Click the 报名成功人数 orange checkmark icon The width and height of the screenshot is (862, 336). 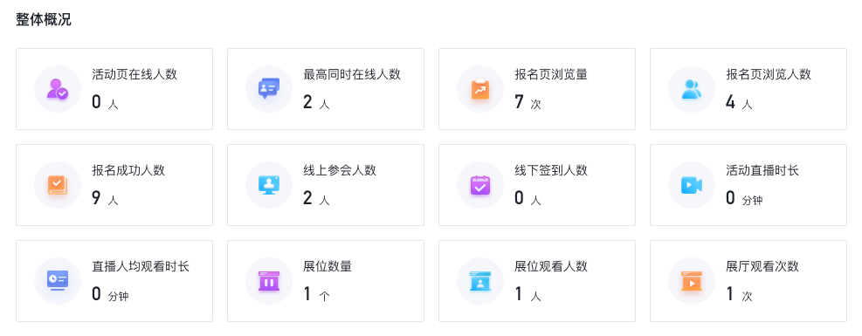pos(57,185)
